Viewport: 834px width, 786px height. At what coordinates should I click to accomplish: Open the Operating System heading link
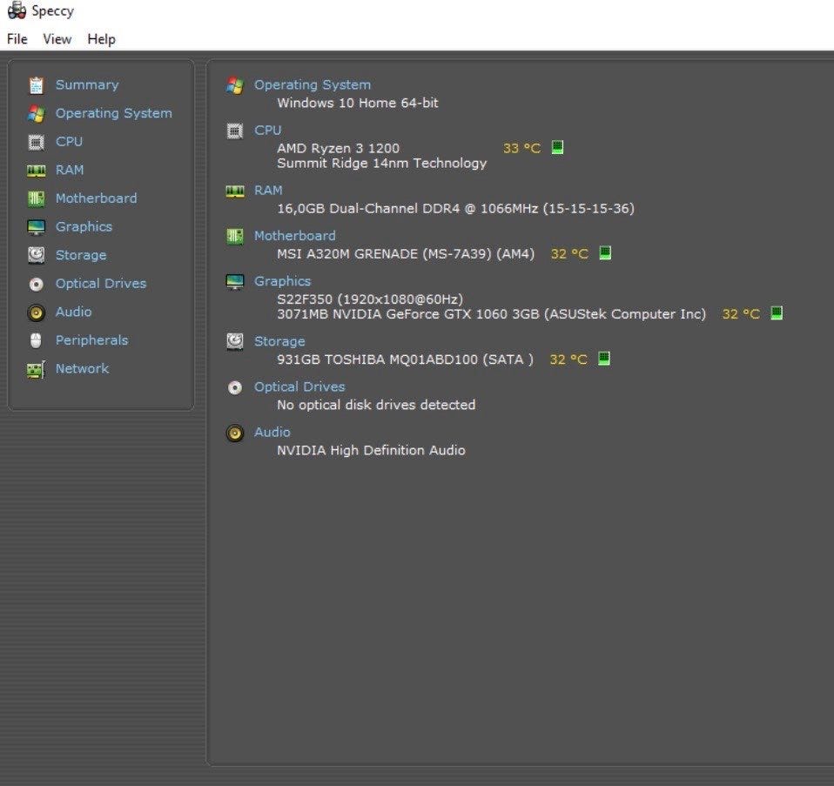312,84
